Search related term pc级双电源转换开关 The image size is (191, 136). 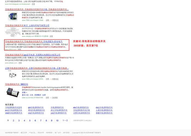14,110
